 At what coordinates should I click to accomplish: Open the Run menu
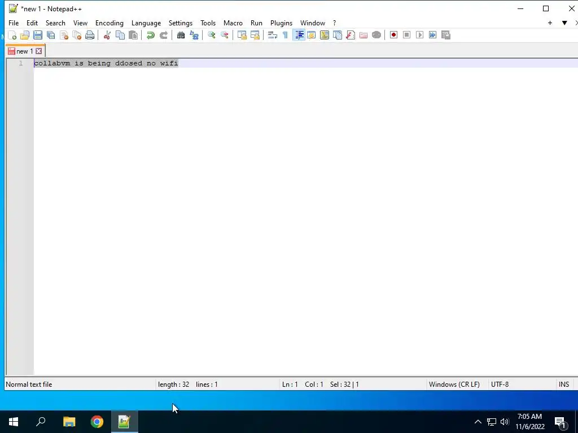coord(256,23)
